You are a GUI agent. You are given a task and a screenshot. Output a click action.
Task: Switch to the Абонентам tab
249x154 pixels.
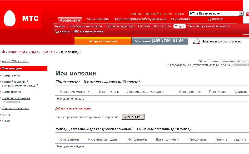70,20
